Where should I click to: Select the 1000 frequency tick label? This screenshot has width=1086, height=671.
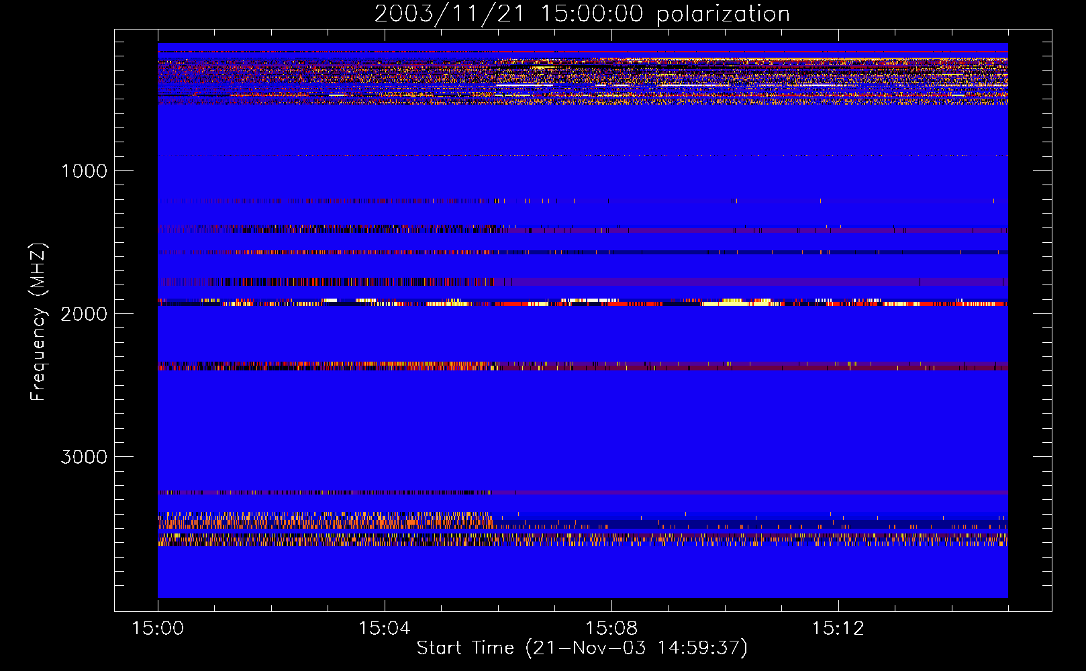coord(84,171)
